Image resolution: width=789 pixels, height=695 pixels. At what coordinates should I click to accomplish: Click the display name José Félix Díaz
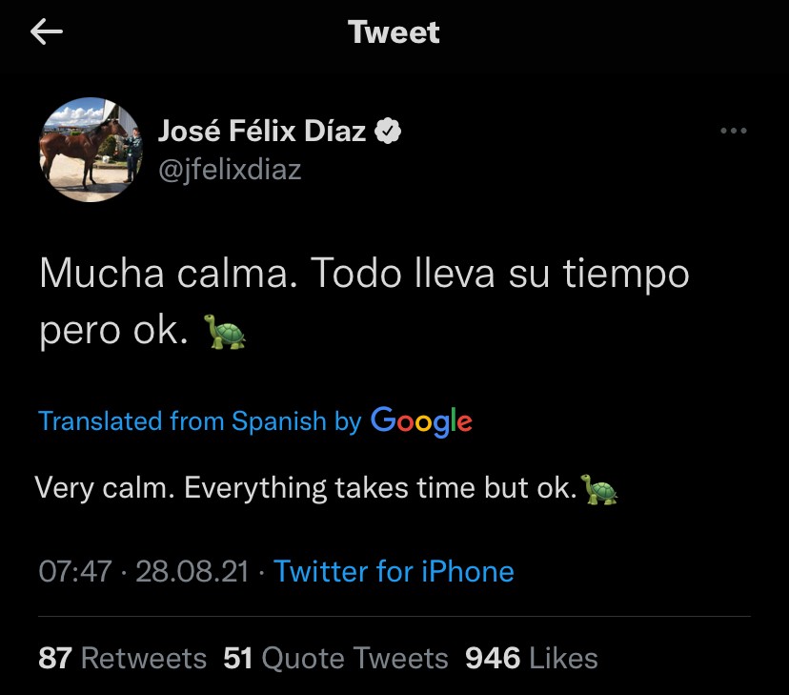[261, 132]
